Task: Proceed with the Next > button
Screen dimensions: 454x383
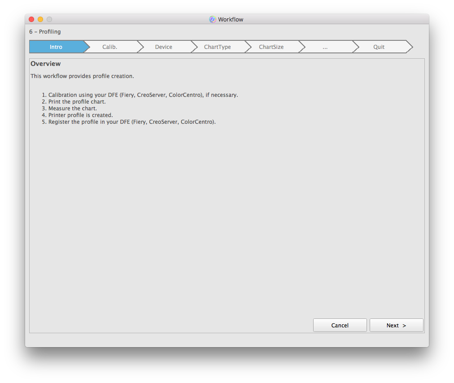Action: pyautogui.click(x=397, y=326)
